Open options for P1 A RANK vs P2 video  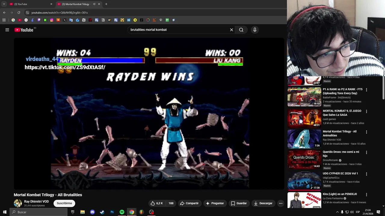point(366,90)
